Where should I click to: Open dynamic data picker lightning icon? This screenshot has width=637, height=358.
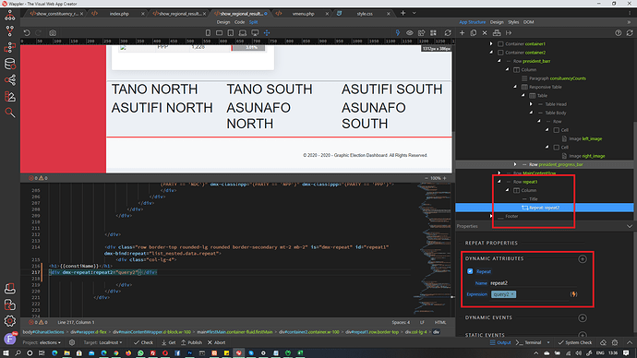(573, 294)
